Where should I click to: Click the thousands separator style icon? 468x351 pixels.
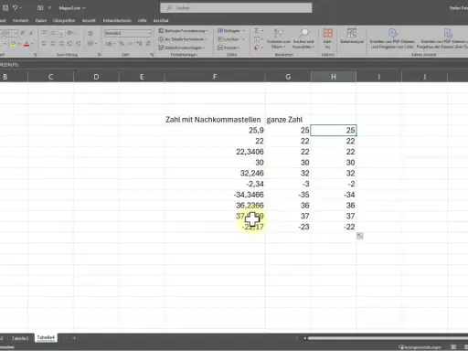131,44
